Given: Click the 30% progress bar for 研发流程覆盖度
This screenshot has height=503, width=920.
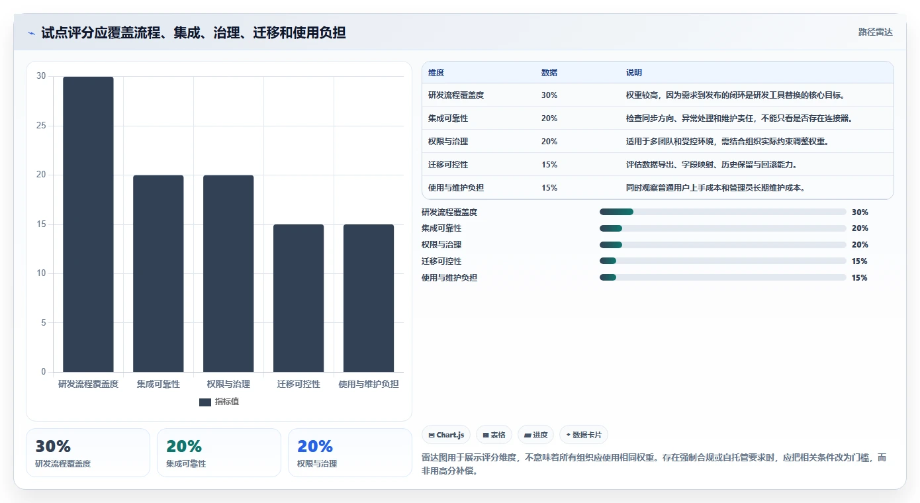Looking at the screenshot, I should pos(723,212).
